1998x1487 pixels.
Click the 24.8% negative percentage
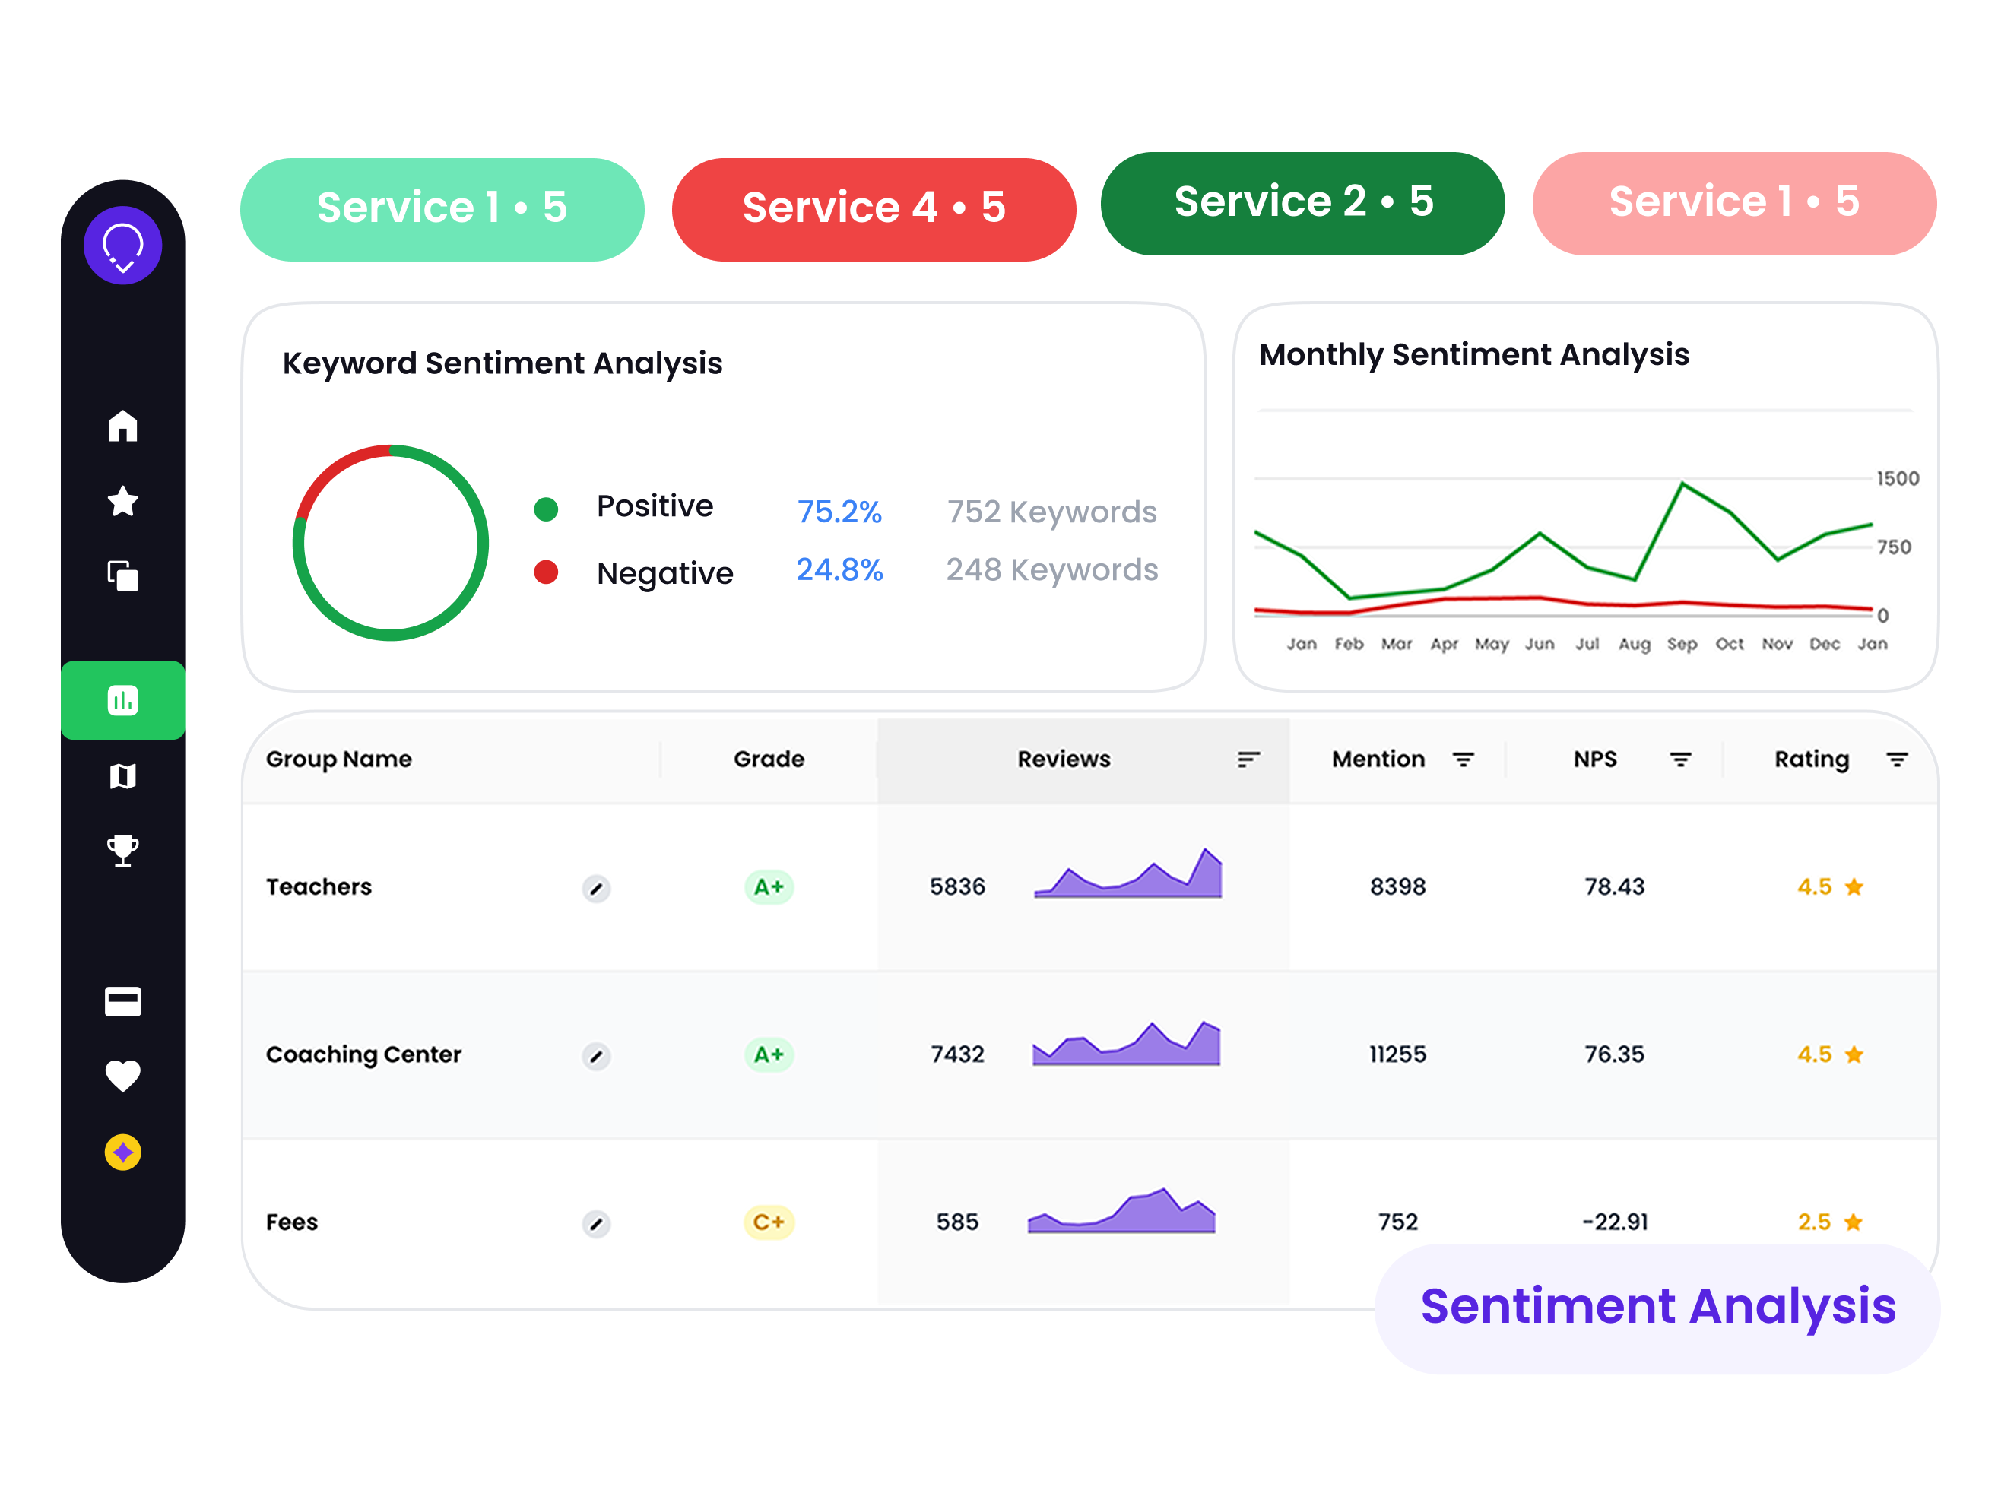point(839,569)
